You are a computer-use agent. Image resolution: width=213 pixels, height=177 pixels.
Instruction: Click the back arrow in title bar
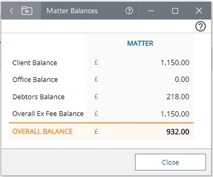click(x=11, y=11)
